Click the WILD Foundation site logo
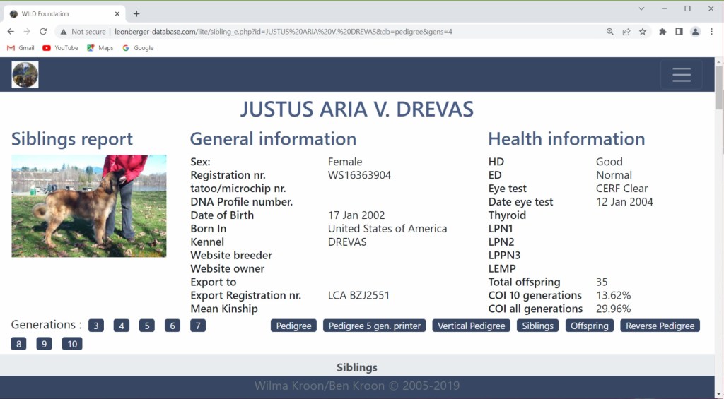724x399 pixels. pos(25,75)
